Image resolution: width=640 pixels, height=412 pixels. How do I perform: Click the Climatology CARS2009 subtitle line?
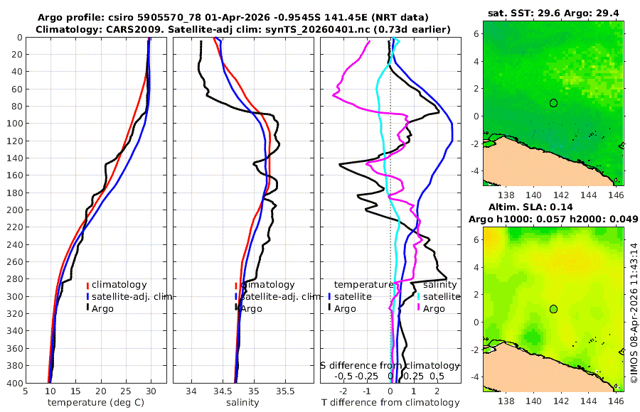click(243, 29)
